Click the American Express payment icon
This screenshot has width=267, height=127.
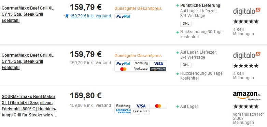tap(123, 111)
